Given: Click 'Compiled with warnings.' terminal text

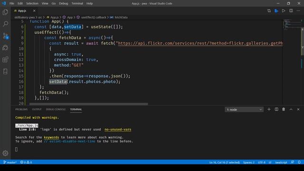Looking at the screenshot, I should click(x=37, y=117).
